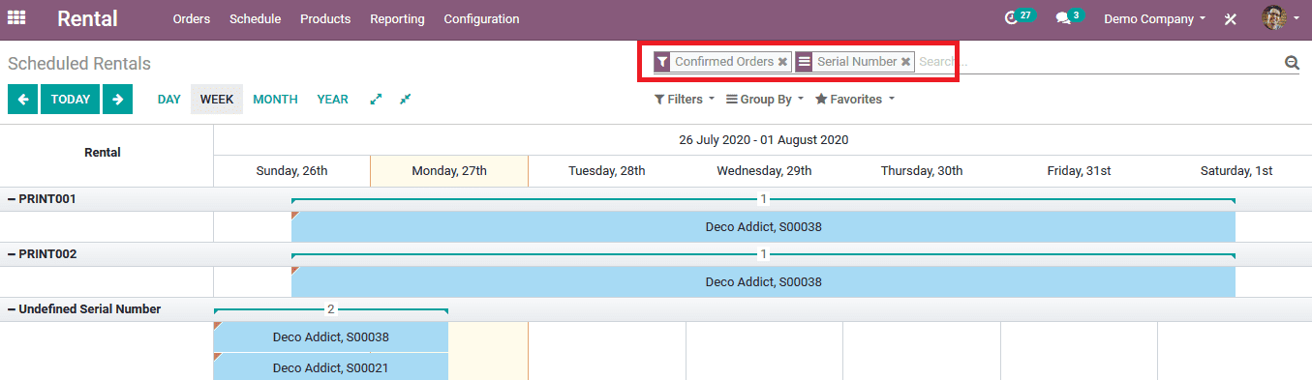Click the Wednesday, 29th column header
The image size is (1312, 380).
tap(764, 171)
